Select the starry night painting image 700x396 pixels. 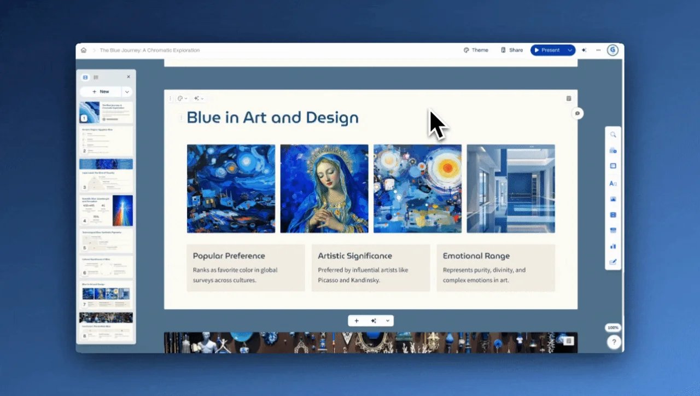(x=231, y=189)
